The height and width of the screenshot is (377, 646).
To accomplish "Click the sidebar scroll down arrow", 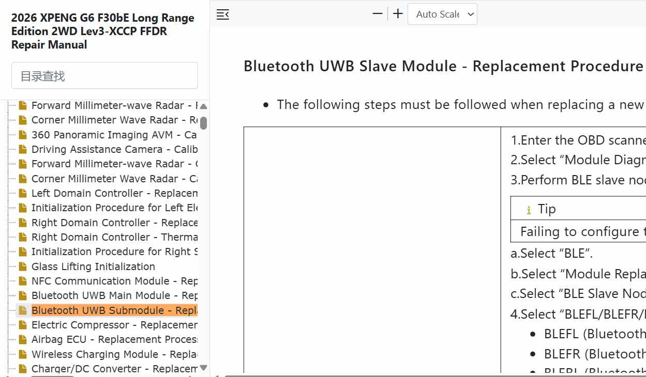I will point(203,368).
